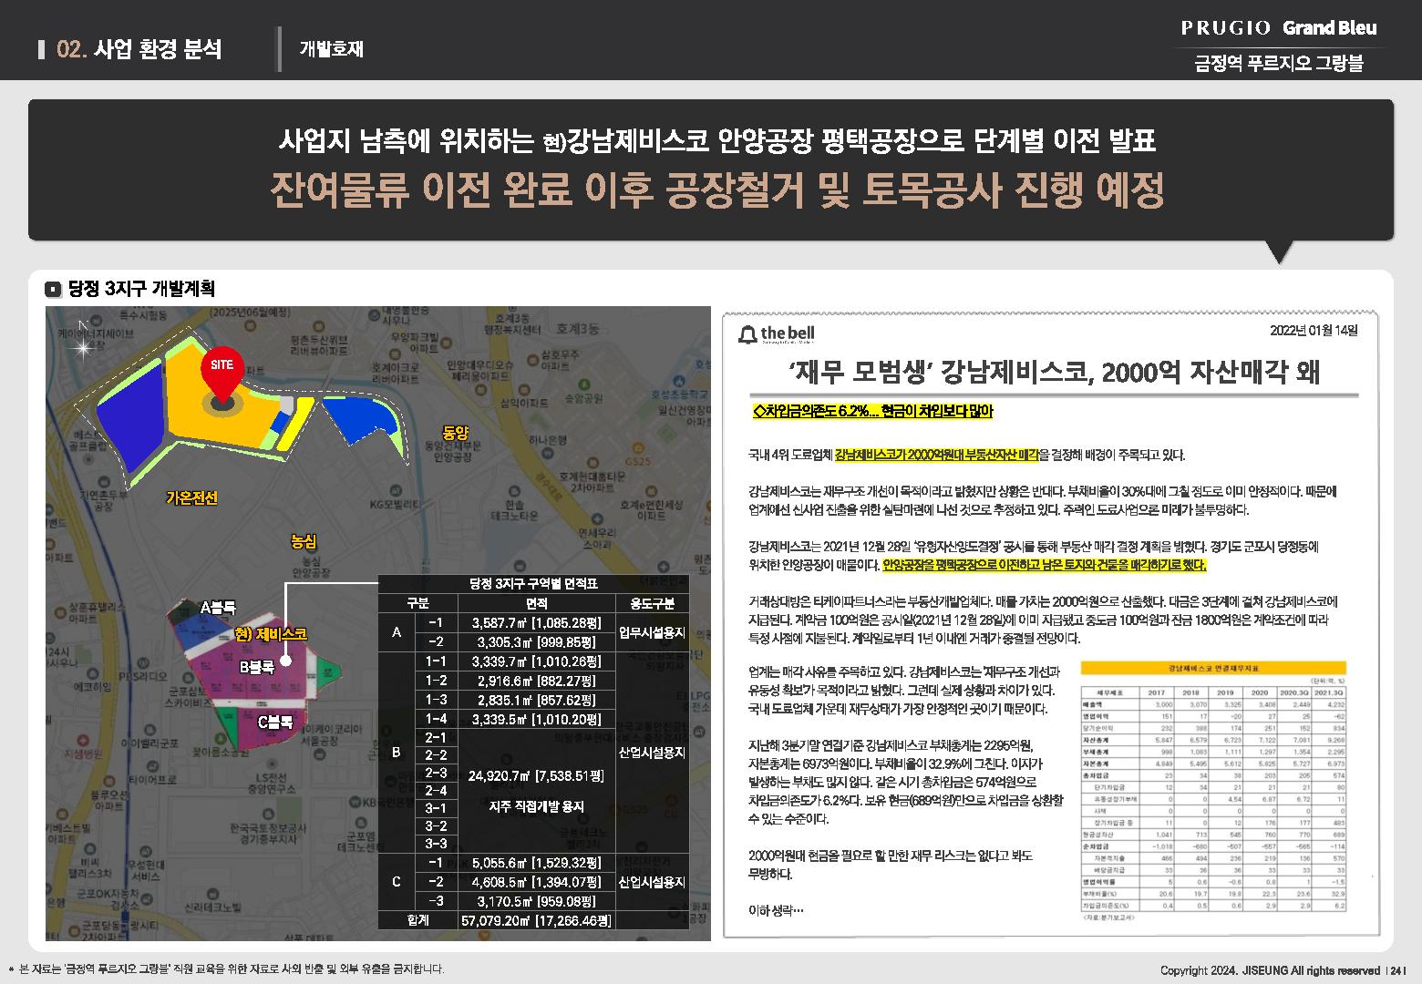The width and height of the screenshot is (1422, 984).
Task: Click the 'C블록' map label
Action: click(x=274, y=722)
